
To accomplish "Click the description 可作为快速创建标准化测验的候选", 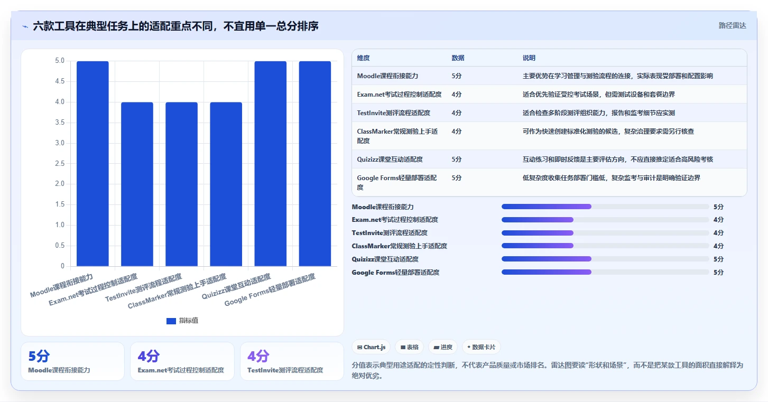I will point(608,132).
